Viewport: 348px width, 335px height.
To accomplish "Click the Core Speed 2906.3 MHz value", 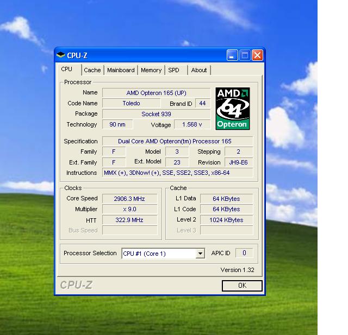I will tap(129, 199).
